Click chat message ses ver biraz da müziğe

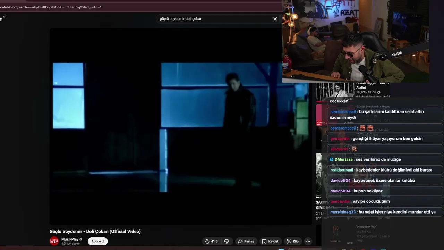pyautogui.click(x=385, y=159)
